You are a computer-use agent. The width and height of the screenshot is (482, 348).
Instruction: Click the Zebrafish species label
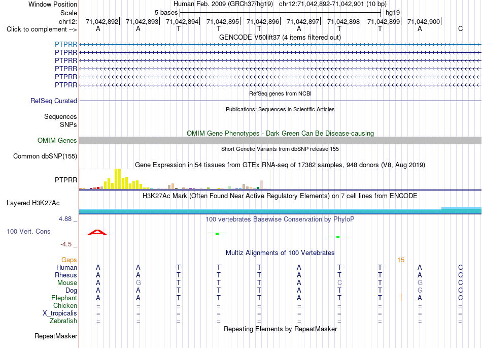pyautogui.click(x=63, y=321)
